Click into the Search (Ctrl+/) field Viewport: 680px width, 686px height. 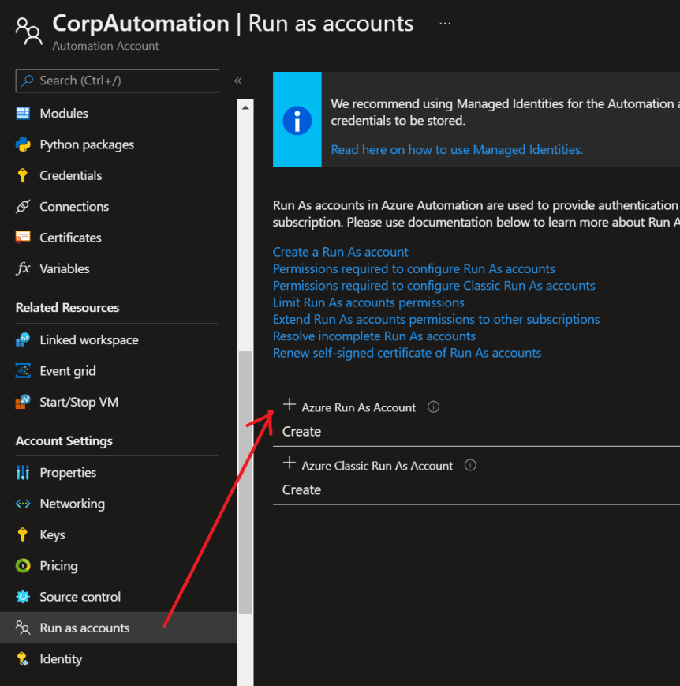click(x=118, y=81)
